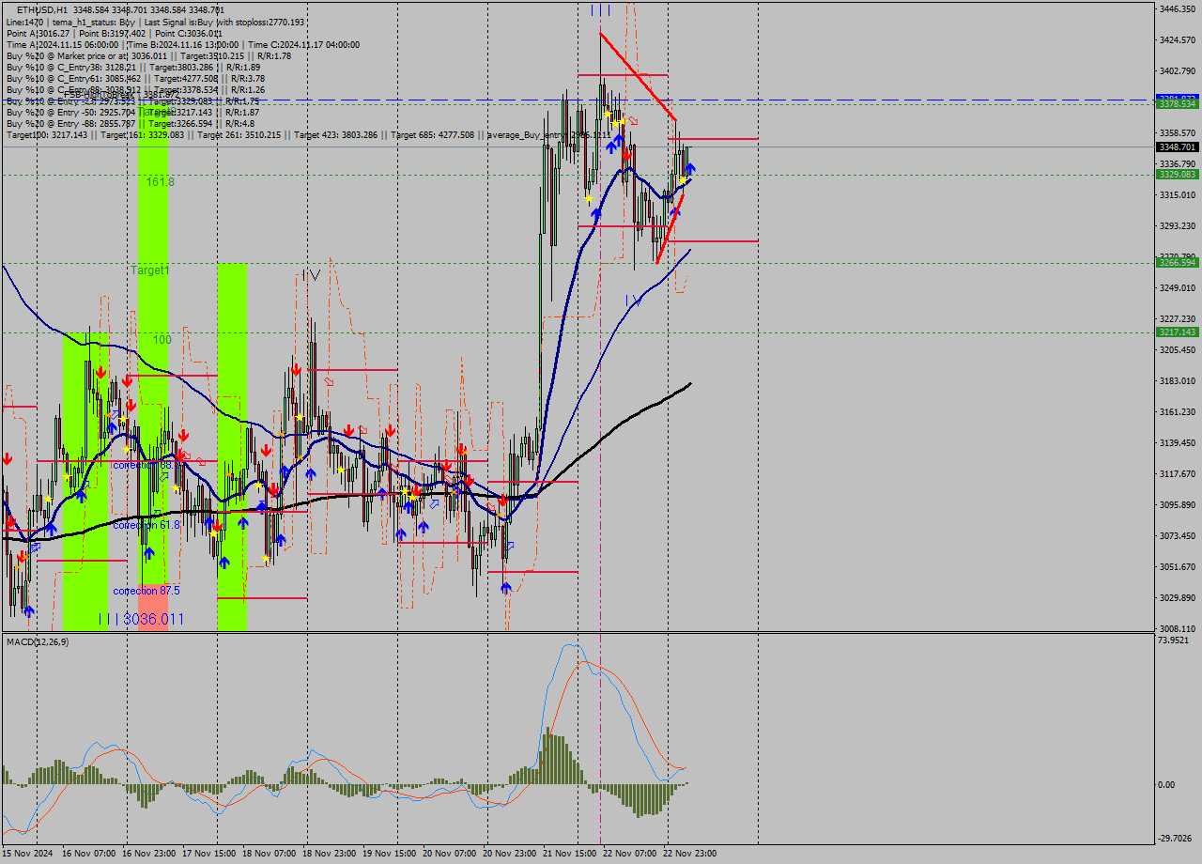The height and width of the screenshot is (864, 1202).
Task: Click the 3036.011 price tag text
Action: [x=155, y=618]
